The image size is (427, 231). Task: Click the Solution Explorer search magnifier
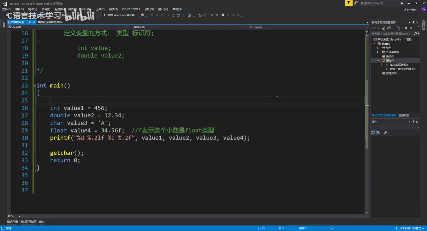(x=415, y=34)
